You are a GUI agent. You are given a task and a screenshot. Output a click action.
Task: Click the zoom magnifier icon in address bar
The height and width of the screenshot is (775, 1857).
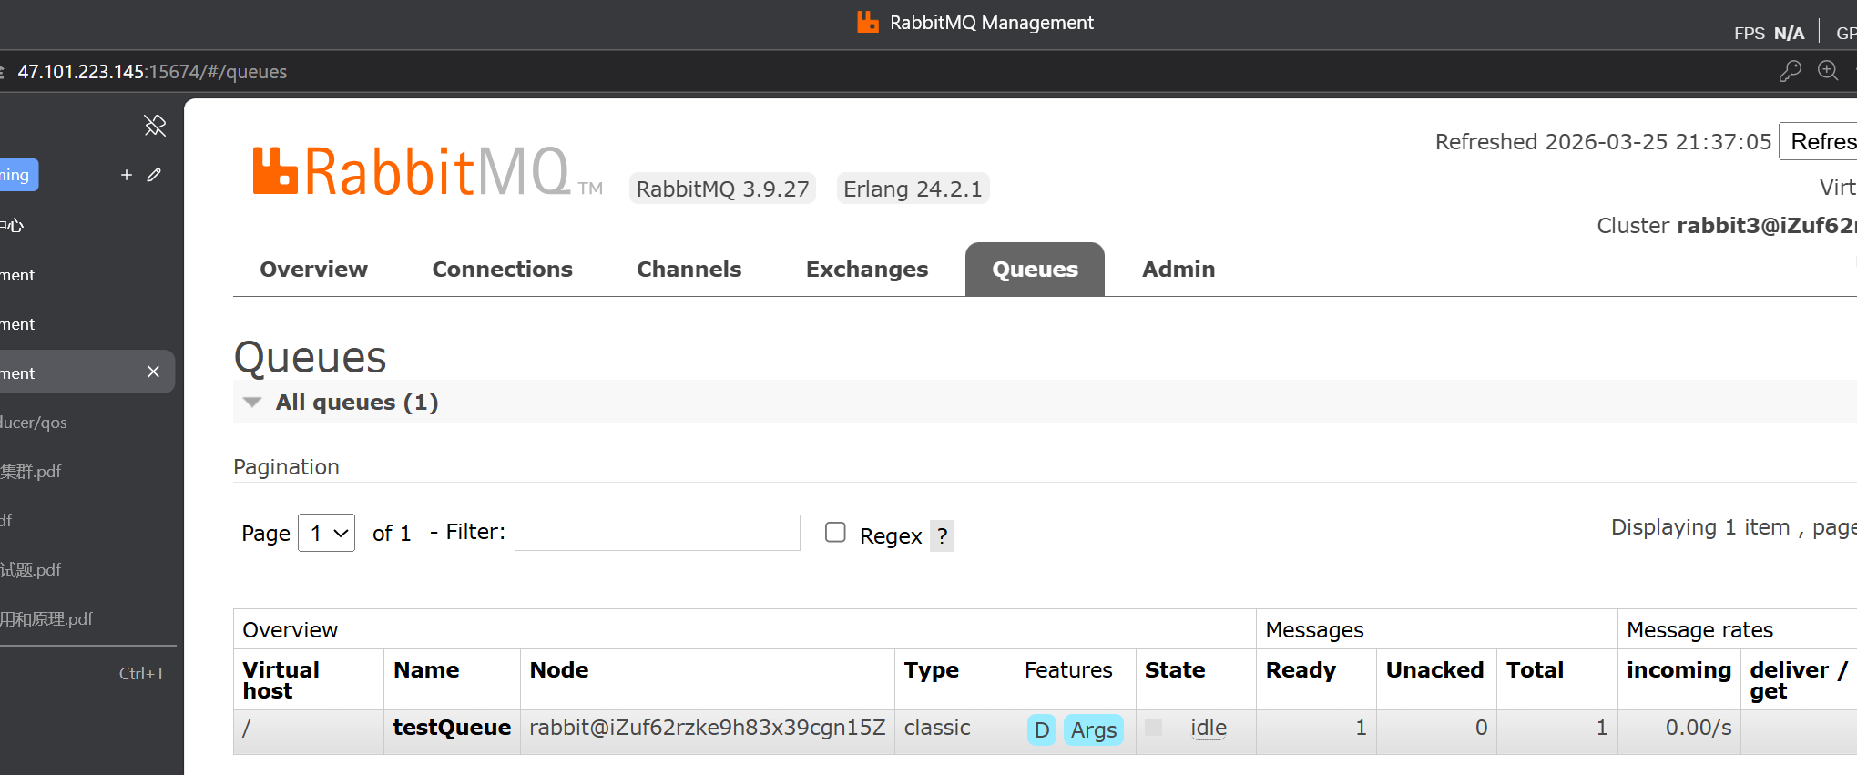click(1827, 71)
